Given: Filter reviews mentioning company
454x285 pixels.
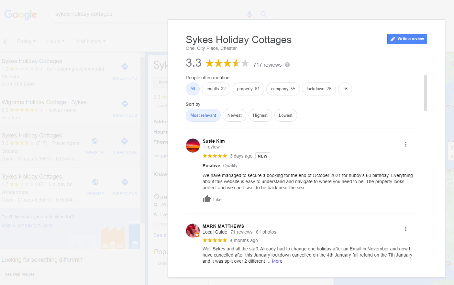Looking at the screenshot, I should [283, 89].
